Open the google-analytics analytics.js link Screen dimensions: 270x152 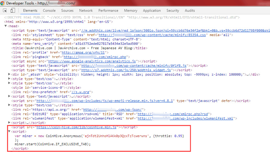(92, 61)
